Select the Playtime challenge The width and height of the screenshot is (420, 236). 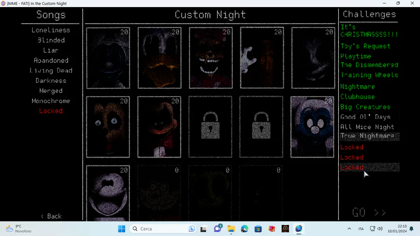(356, 56)
